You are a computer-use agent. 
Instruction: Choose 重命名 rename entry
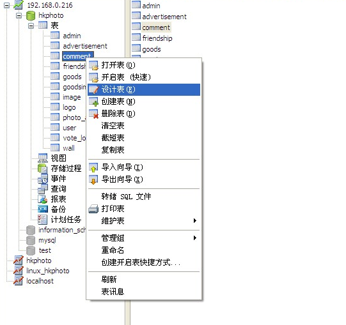click(144, 250)
